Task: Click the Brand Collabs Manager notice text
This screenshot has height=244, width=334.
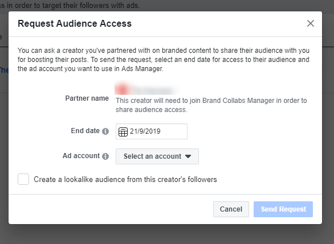Action: point(211,105)
